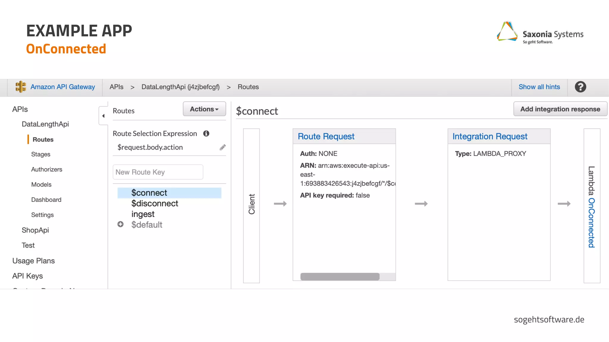Click the Lambda OnConnected link
609x342 pixels.
coord(591,223)
